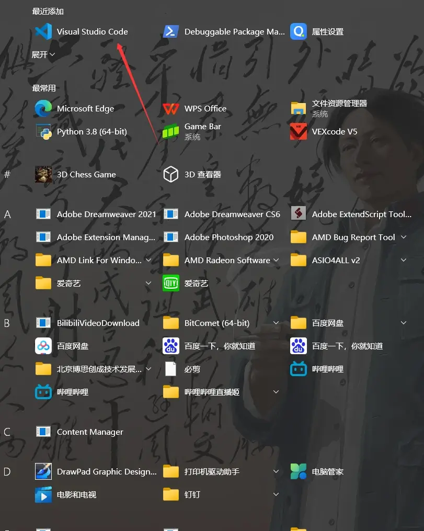Launch 哔哩哔哩 icon in left column

(x=43, y=392)
